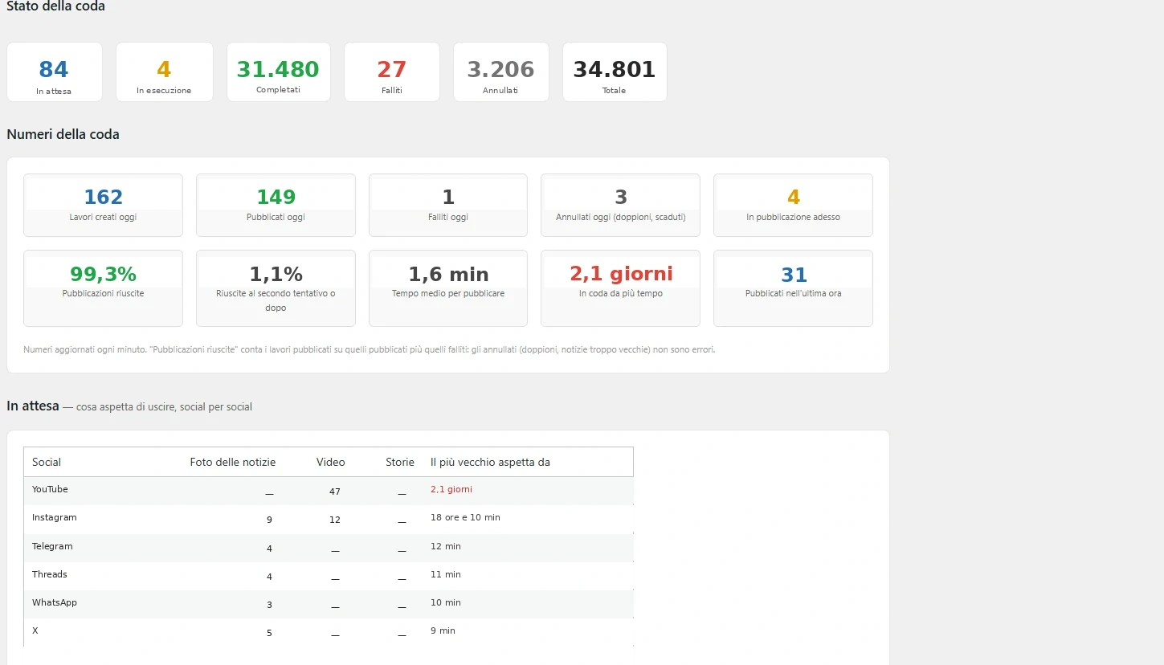The width and height of the screenshot is (1164, 665).
Task: Select the YouTube row label
Action: (50, 489)
